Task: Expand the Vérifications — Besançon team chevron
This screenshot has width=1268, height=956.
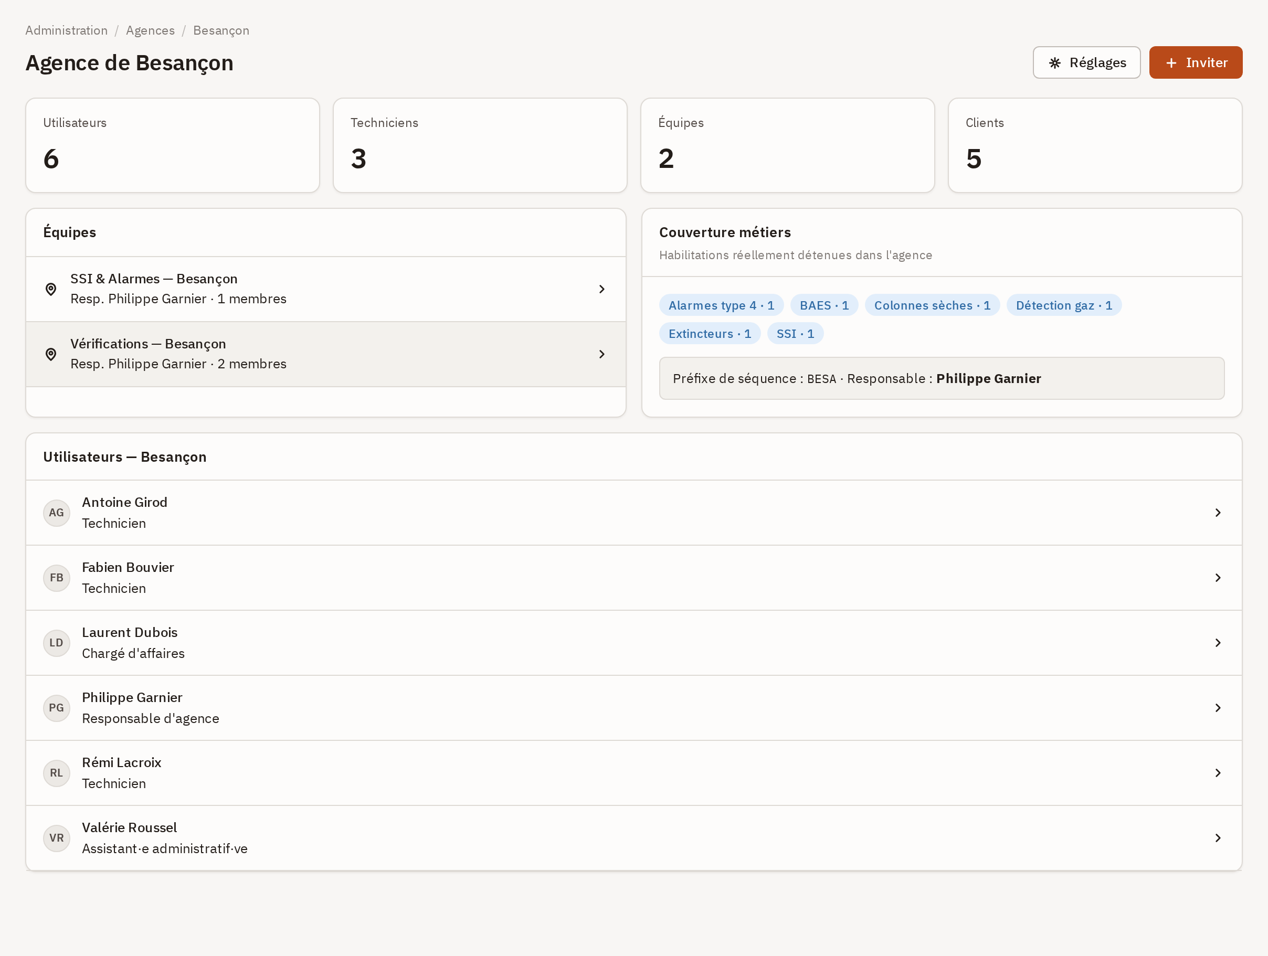Action: click(x=602, y=354)
